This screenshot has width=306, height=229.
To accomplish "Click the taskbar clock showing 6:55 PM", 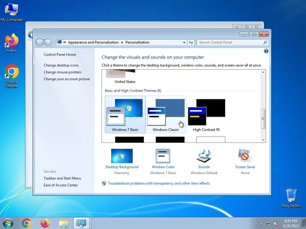I will (x=291, y=223).
